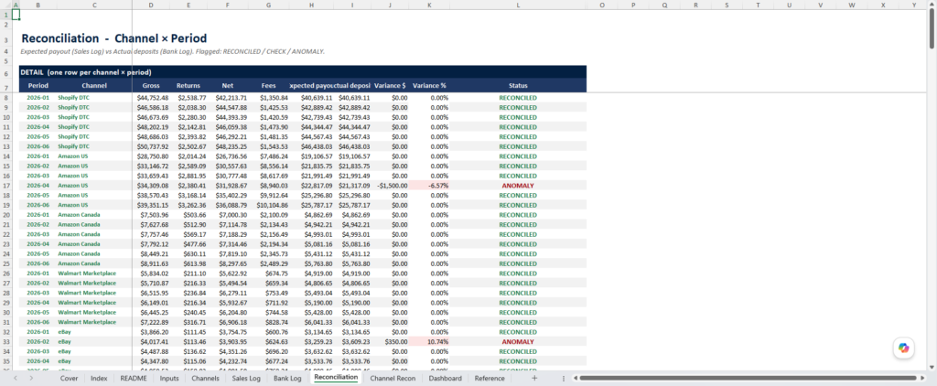The image size is (937, 386).
Task: Click Walmart Marketplace cell in row 26
Action: pos(94,273)
